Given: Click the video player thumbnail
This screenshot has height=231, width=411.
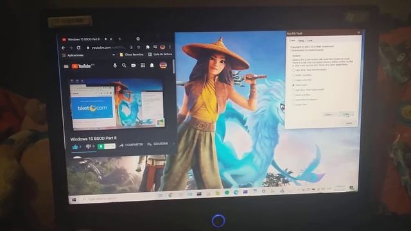Looking at the screenshot, I should (117, 104).
